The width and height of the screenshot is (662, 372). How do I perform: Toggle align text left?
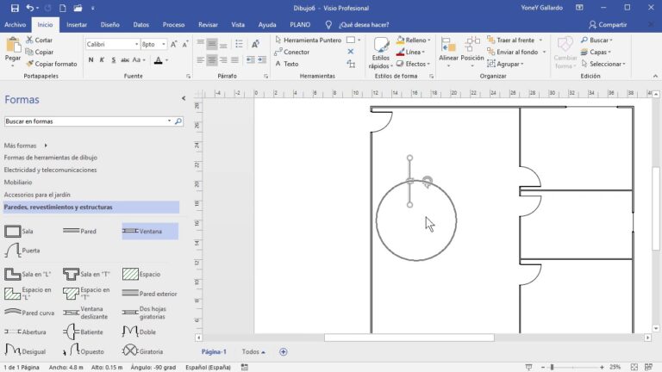tap(201, 60)
